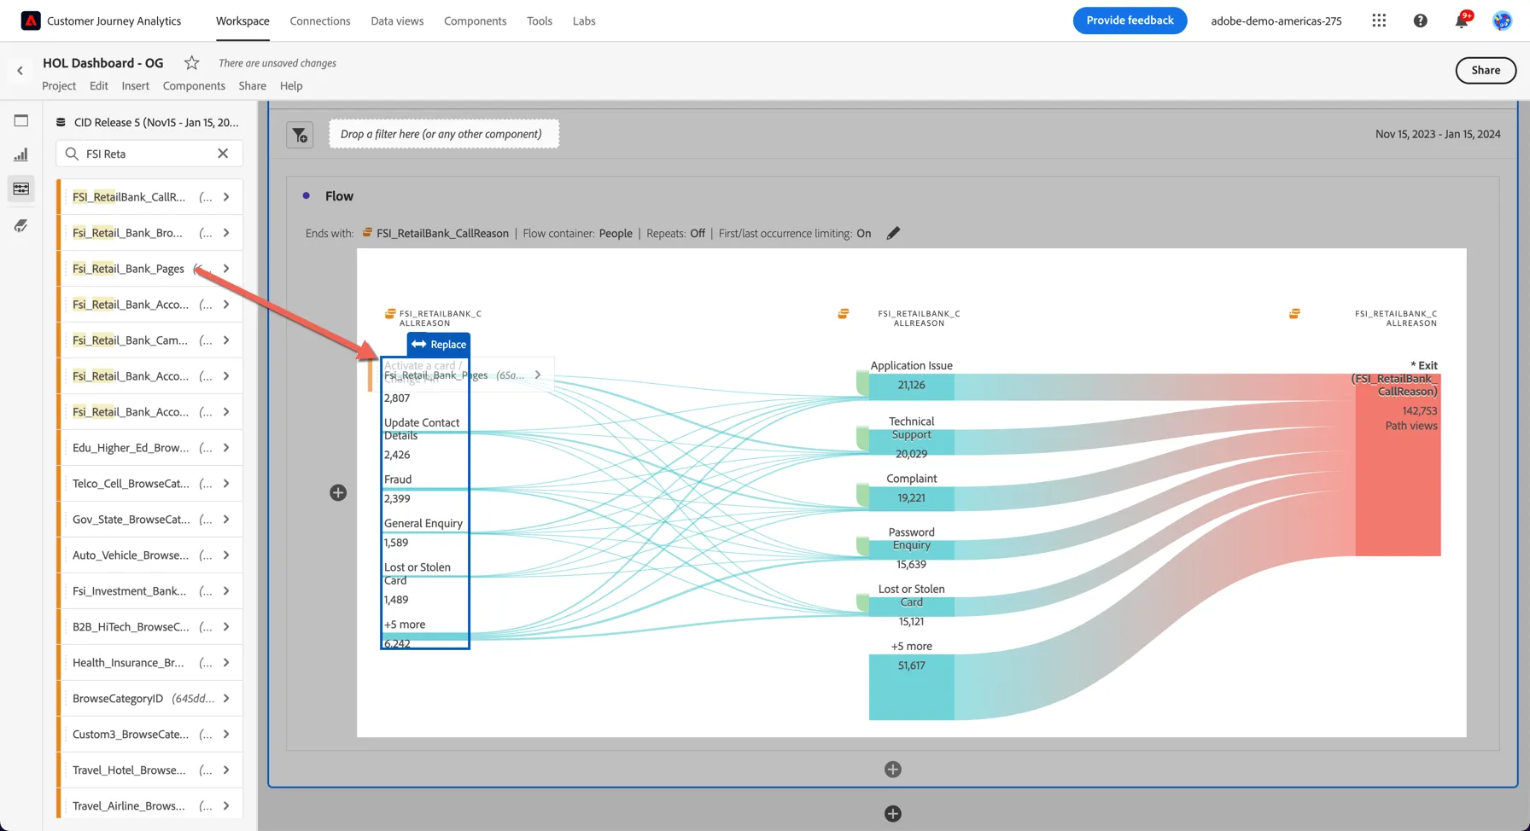Expand the Fsi_Retail_Bank_Cam... chevron
The width and height of the screenshot is (1530, 831).
pyautogui.click(x=226, y=340)
